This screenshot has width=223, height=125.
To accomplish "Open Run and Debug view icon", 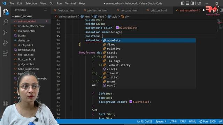I will (x=6, y=43).
